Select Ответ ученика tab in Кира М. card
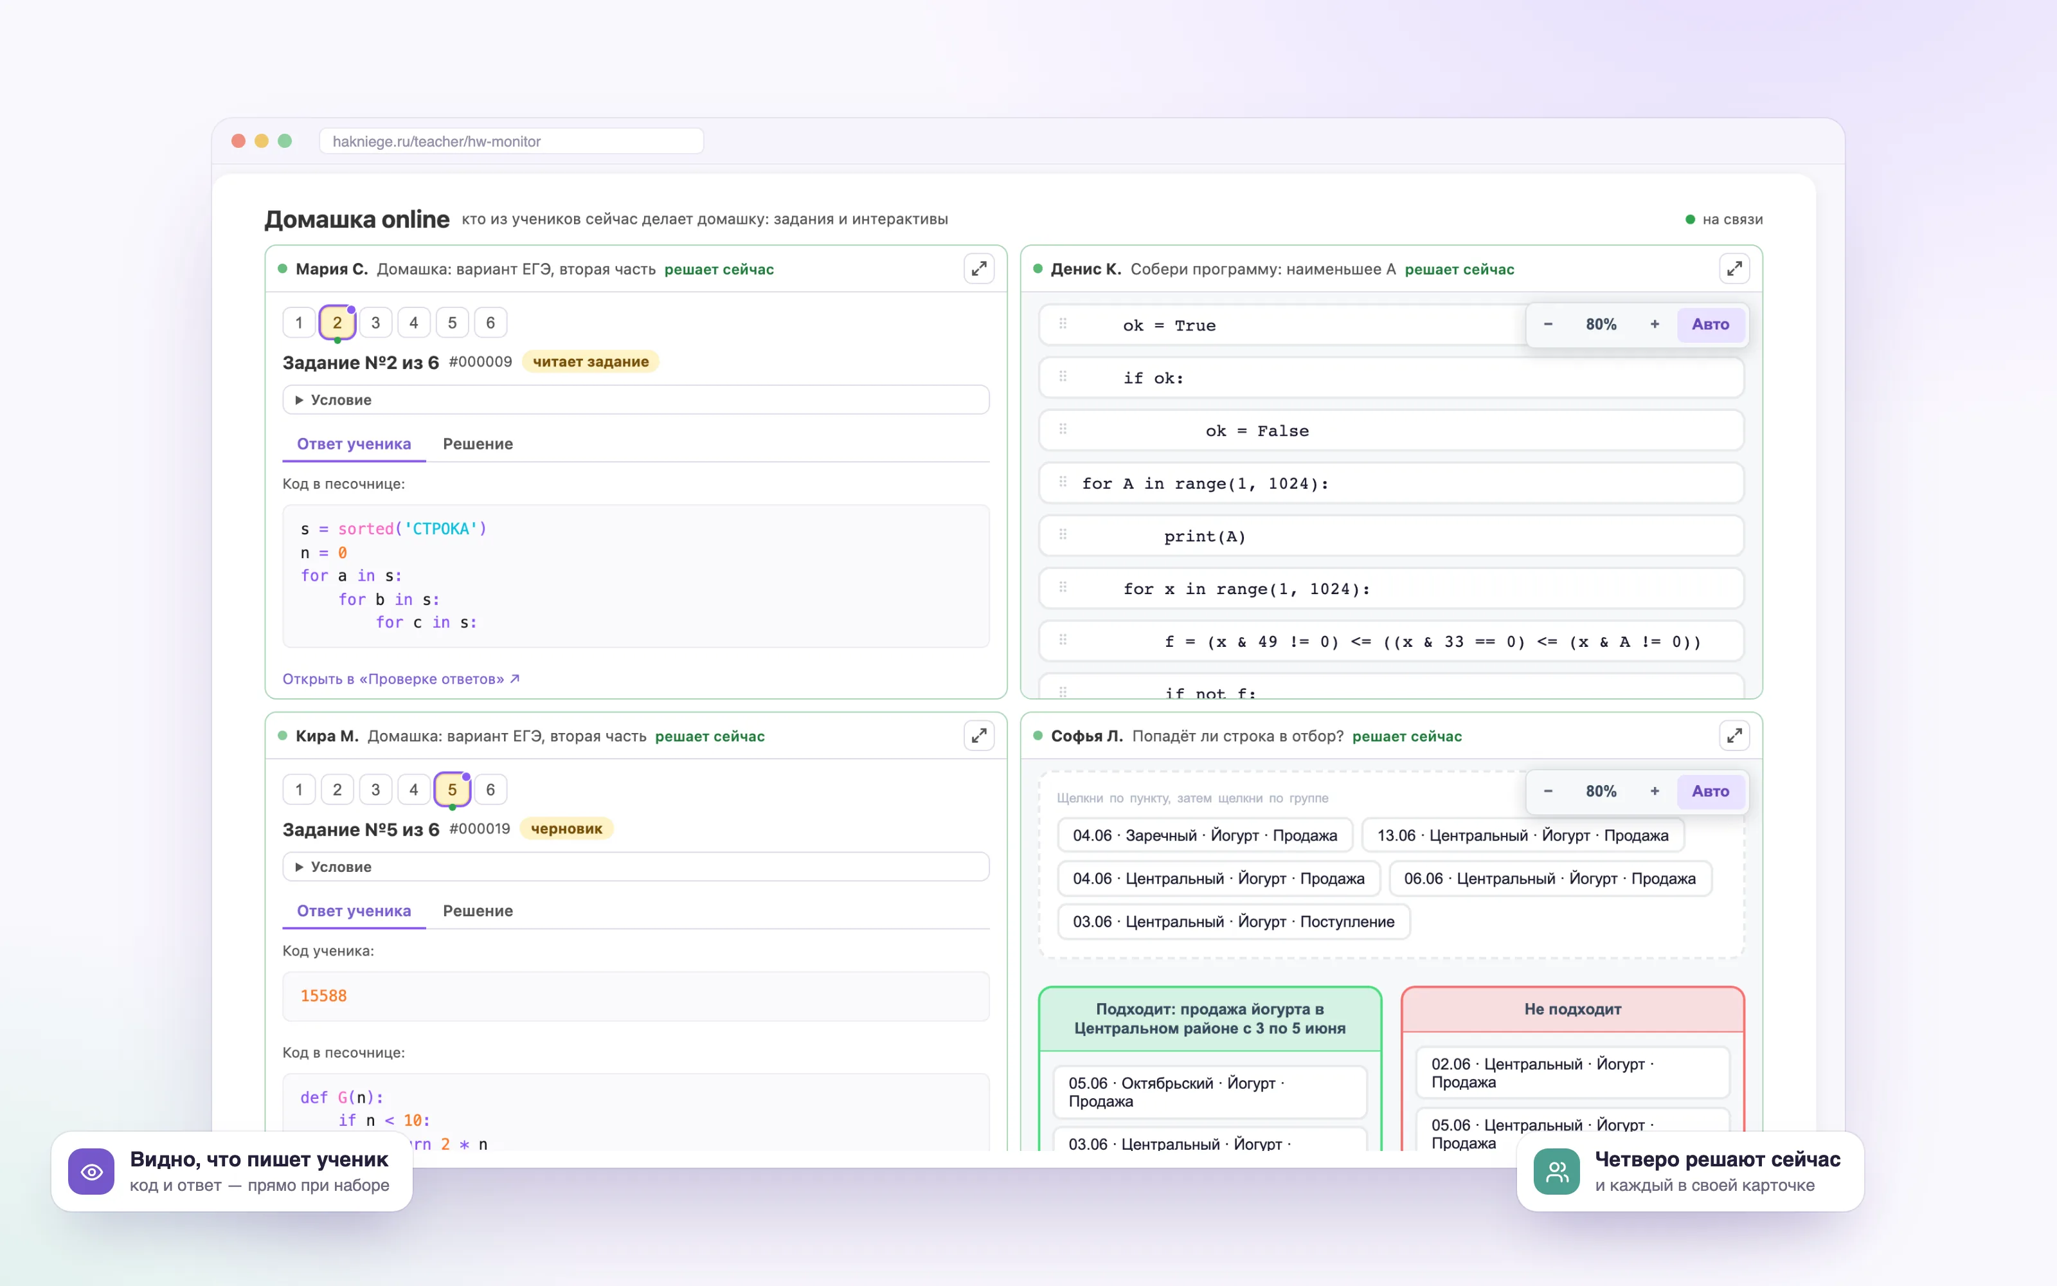Image resolution: width=2057 pixels, height=1286 pixels. [x=354, y=911]
